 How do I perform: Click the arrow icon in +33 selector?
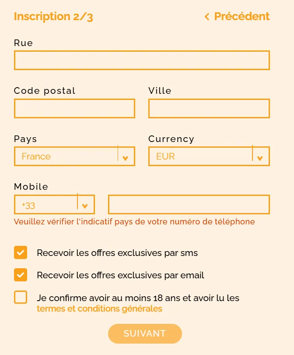85,206
